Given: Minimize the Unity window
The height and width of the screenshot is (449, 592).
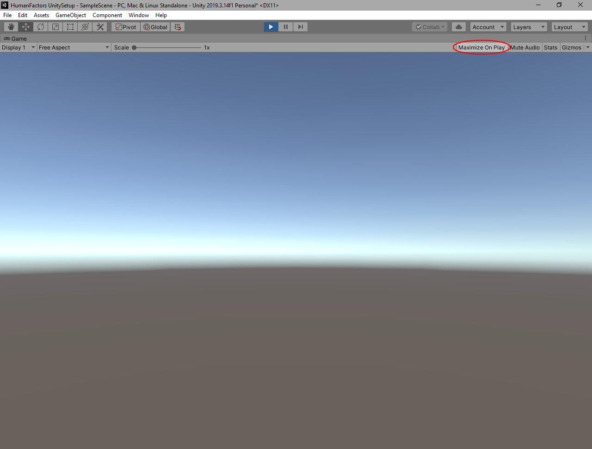Looking at the screenshot, I should click(538, 5).
